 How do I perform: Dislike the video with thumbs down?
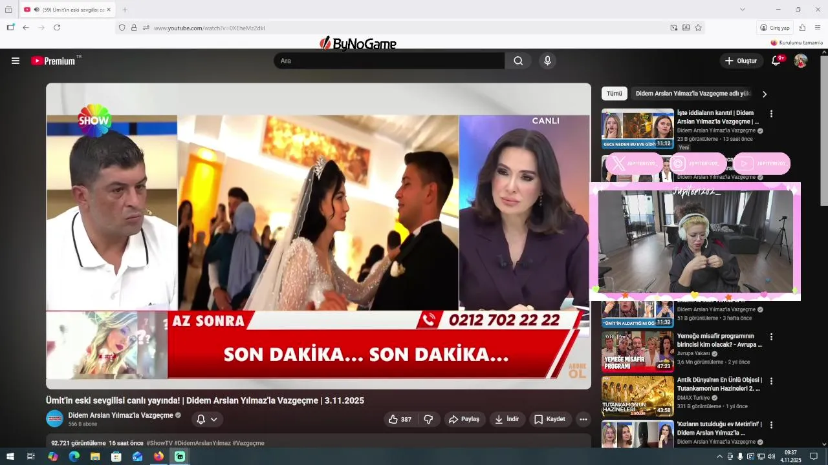click(428, 419)
